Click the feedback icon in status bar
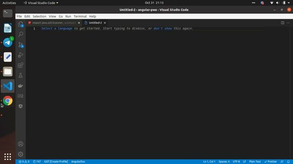 (282, 162)
